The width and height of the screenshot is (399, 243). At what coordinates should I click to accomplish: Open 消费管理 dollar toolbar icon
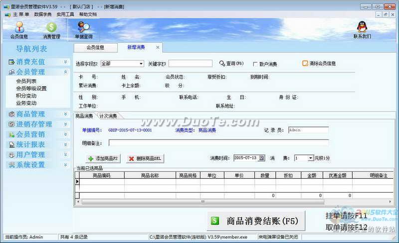tap(51, 27)
